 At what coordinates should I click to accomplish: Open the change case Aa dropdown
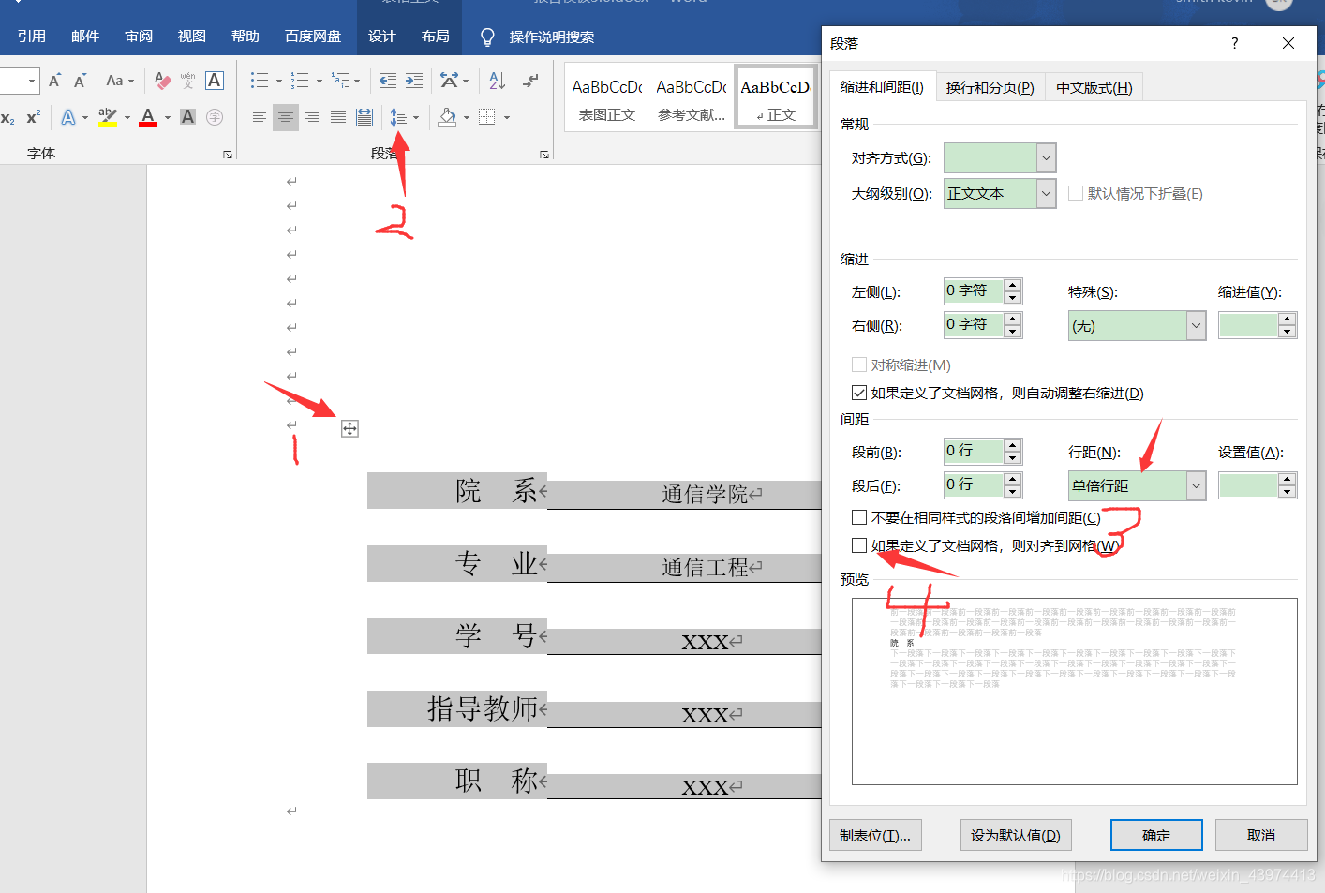(x=120, y=81)
